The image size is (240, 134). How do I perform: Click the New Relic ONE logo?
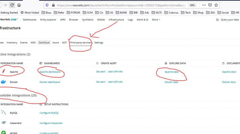9,19
